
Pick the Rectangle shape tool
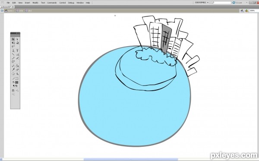pos(17,54)
